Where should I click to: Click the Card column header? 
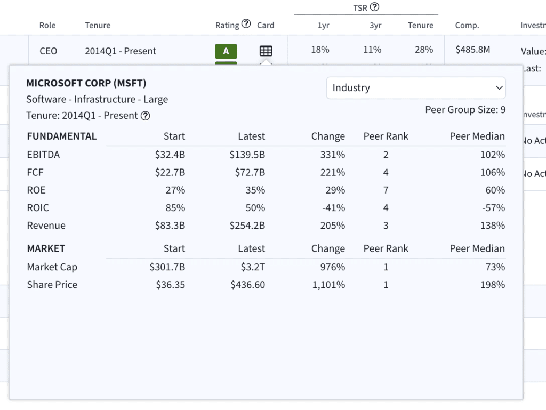[266, 26]
